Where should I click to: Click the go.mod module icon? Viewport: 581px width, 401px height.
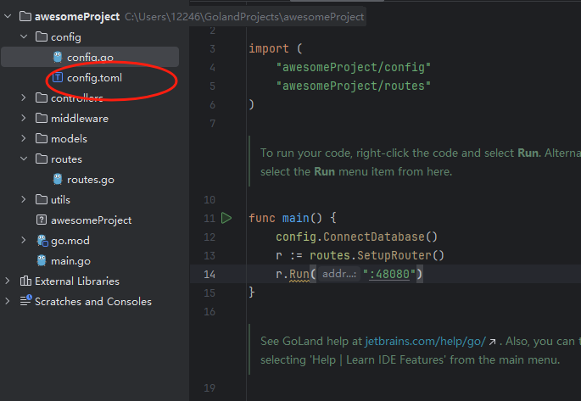(42, 241)
